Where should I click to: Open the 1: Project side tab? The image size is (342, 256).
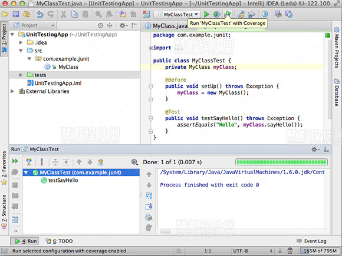(4, 38)
